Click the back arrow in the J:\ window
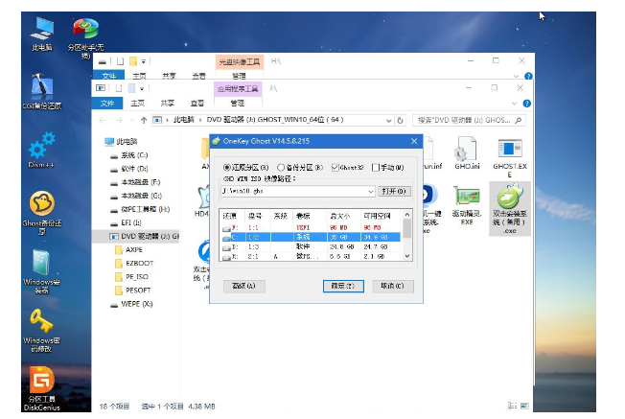Screen dimensions: 625x419 pos(103,120)
